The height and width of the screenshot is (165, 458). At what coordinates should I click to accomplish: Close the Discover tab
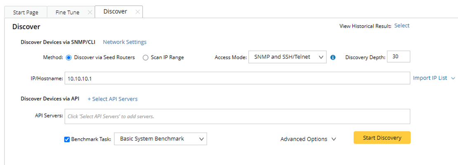pos(138,12)
